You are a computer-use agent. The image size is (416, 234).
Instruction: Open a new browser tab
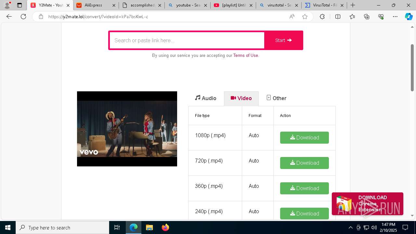pyautogui.click(x=353, y=5)
